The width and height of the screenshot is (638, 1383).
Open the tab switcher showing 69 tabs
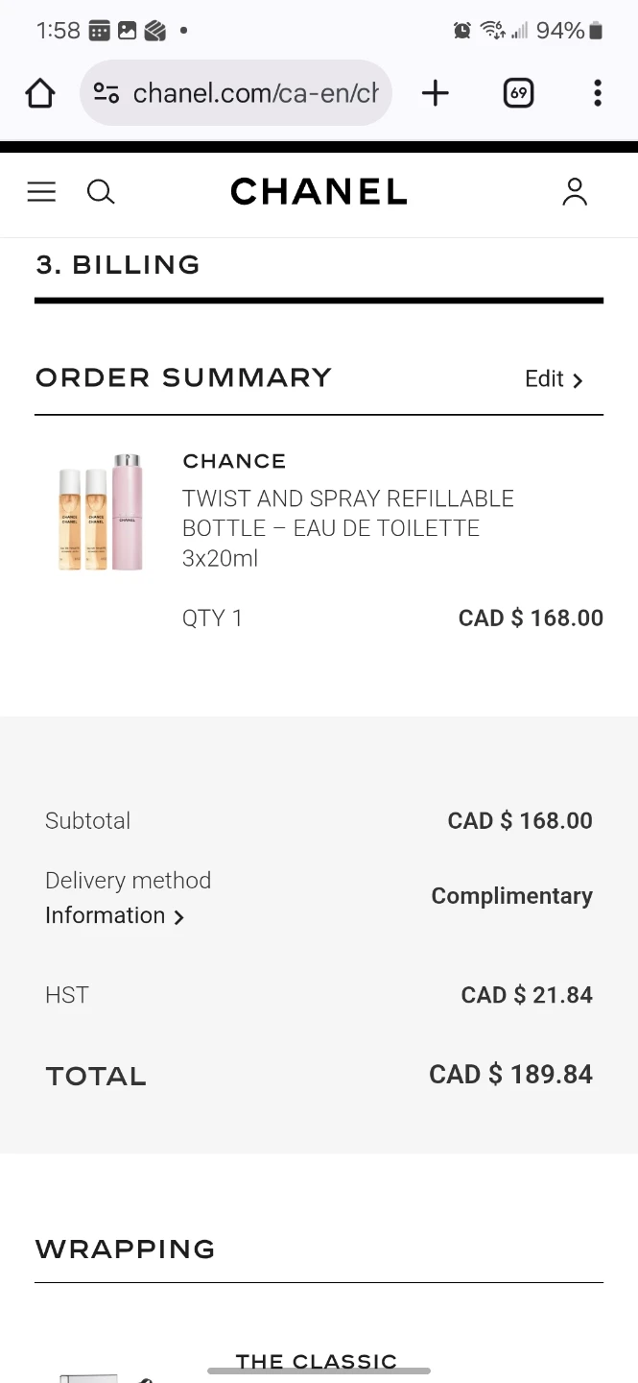click(518, 93)
